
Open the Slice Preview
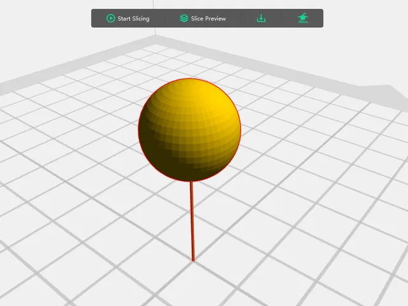(x=203, y=18)
